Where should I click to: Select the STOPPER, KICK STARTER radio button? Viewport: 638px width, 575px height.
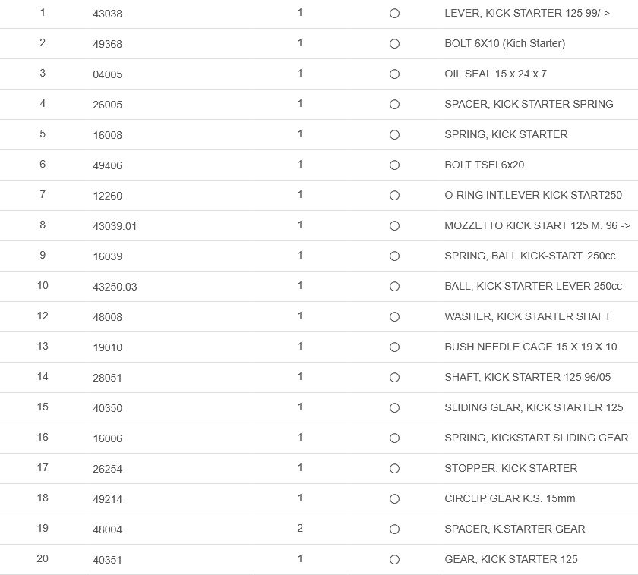tap(394, 469)
